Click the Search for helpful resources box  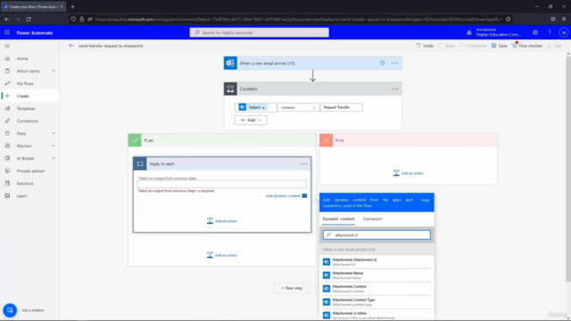(x=260, y=33)
